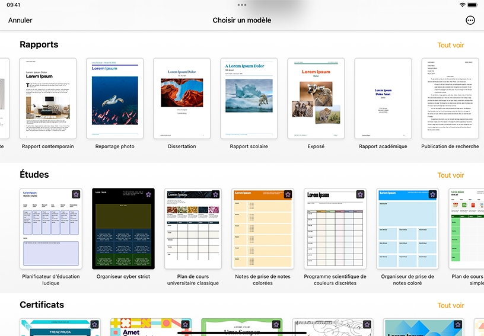Click the badge on Notes de prise de notes colorées

pos(288,194)
